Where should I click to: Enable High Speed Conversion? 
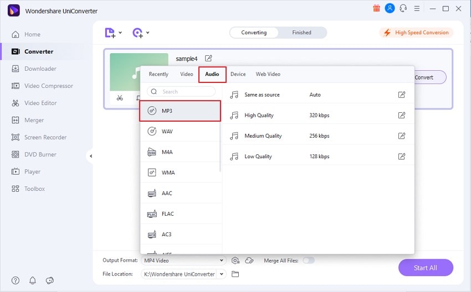click(416, 33)
